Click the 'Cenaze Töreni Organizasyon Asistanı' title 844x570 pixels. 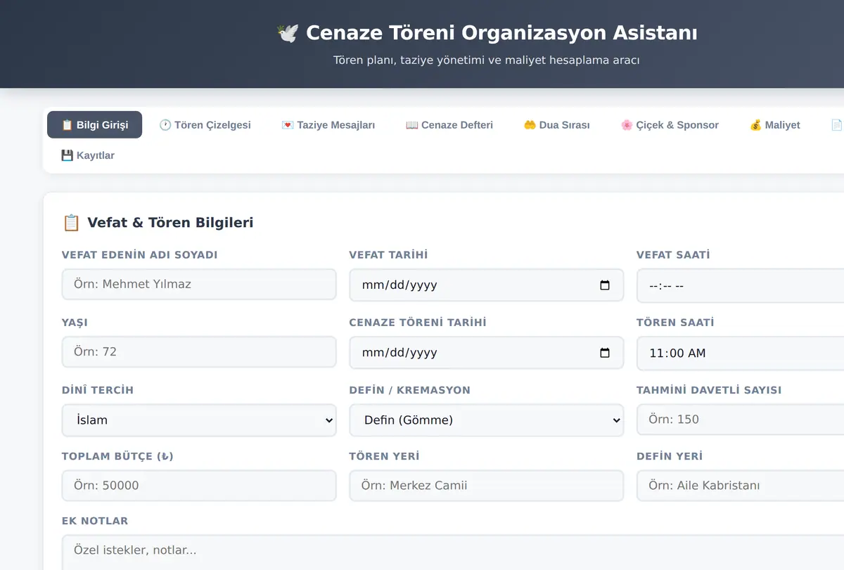501,33
